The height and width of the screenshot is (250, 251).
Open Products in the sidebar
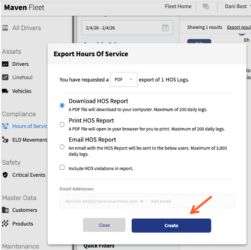(x=23, y=224)
